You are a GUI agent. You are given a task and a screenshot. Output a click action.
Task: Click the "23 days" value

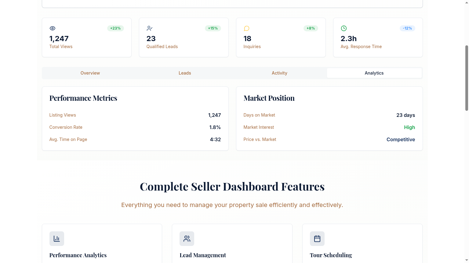(406, 115)
